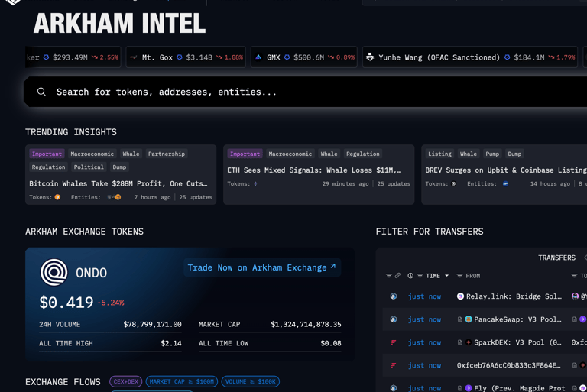This screenshot has height=392, width=587.
Task: Click the BREV token icon in the third insight card
Action: point(453,183)
